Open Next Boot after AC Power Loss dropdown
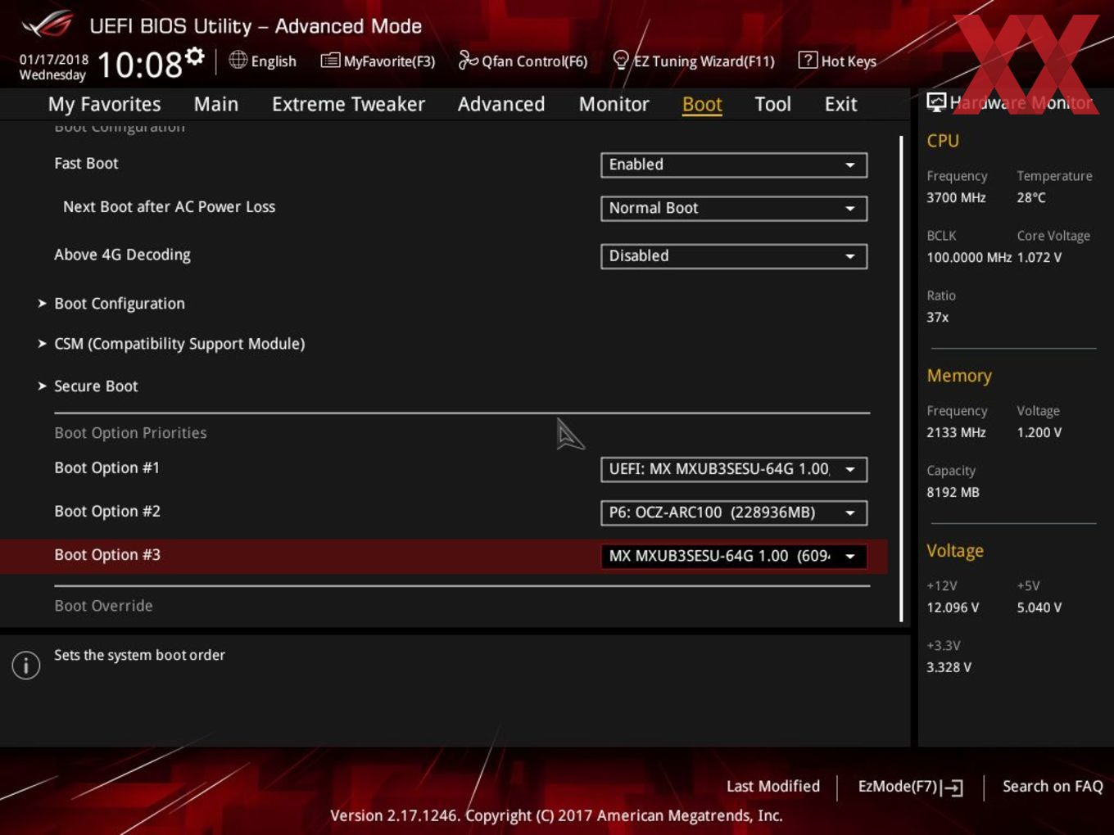 (734, 208)
